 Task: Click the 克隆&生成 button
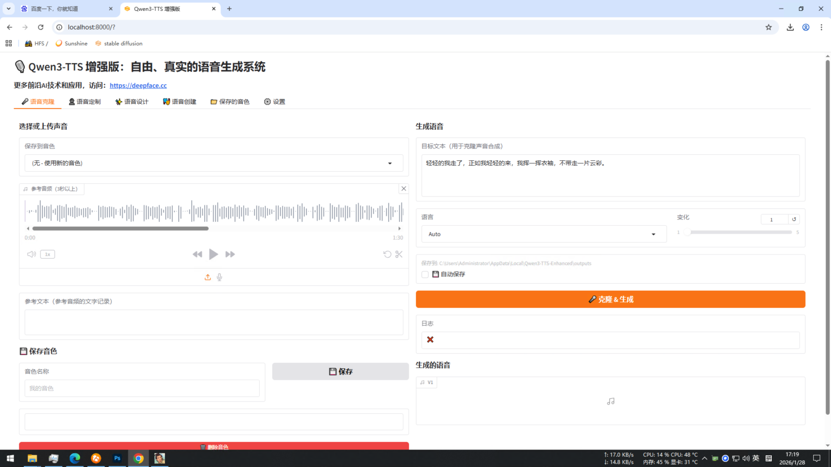coord(610,299)
